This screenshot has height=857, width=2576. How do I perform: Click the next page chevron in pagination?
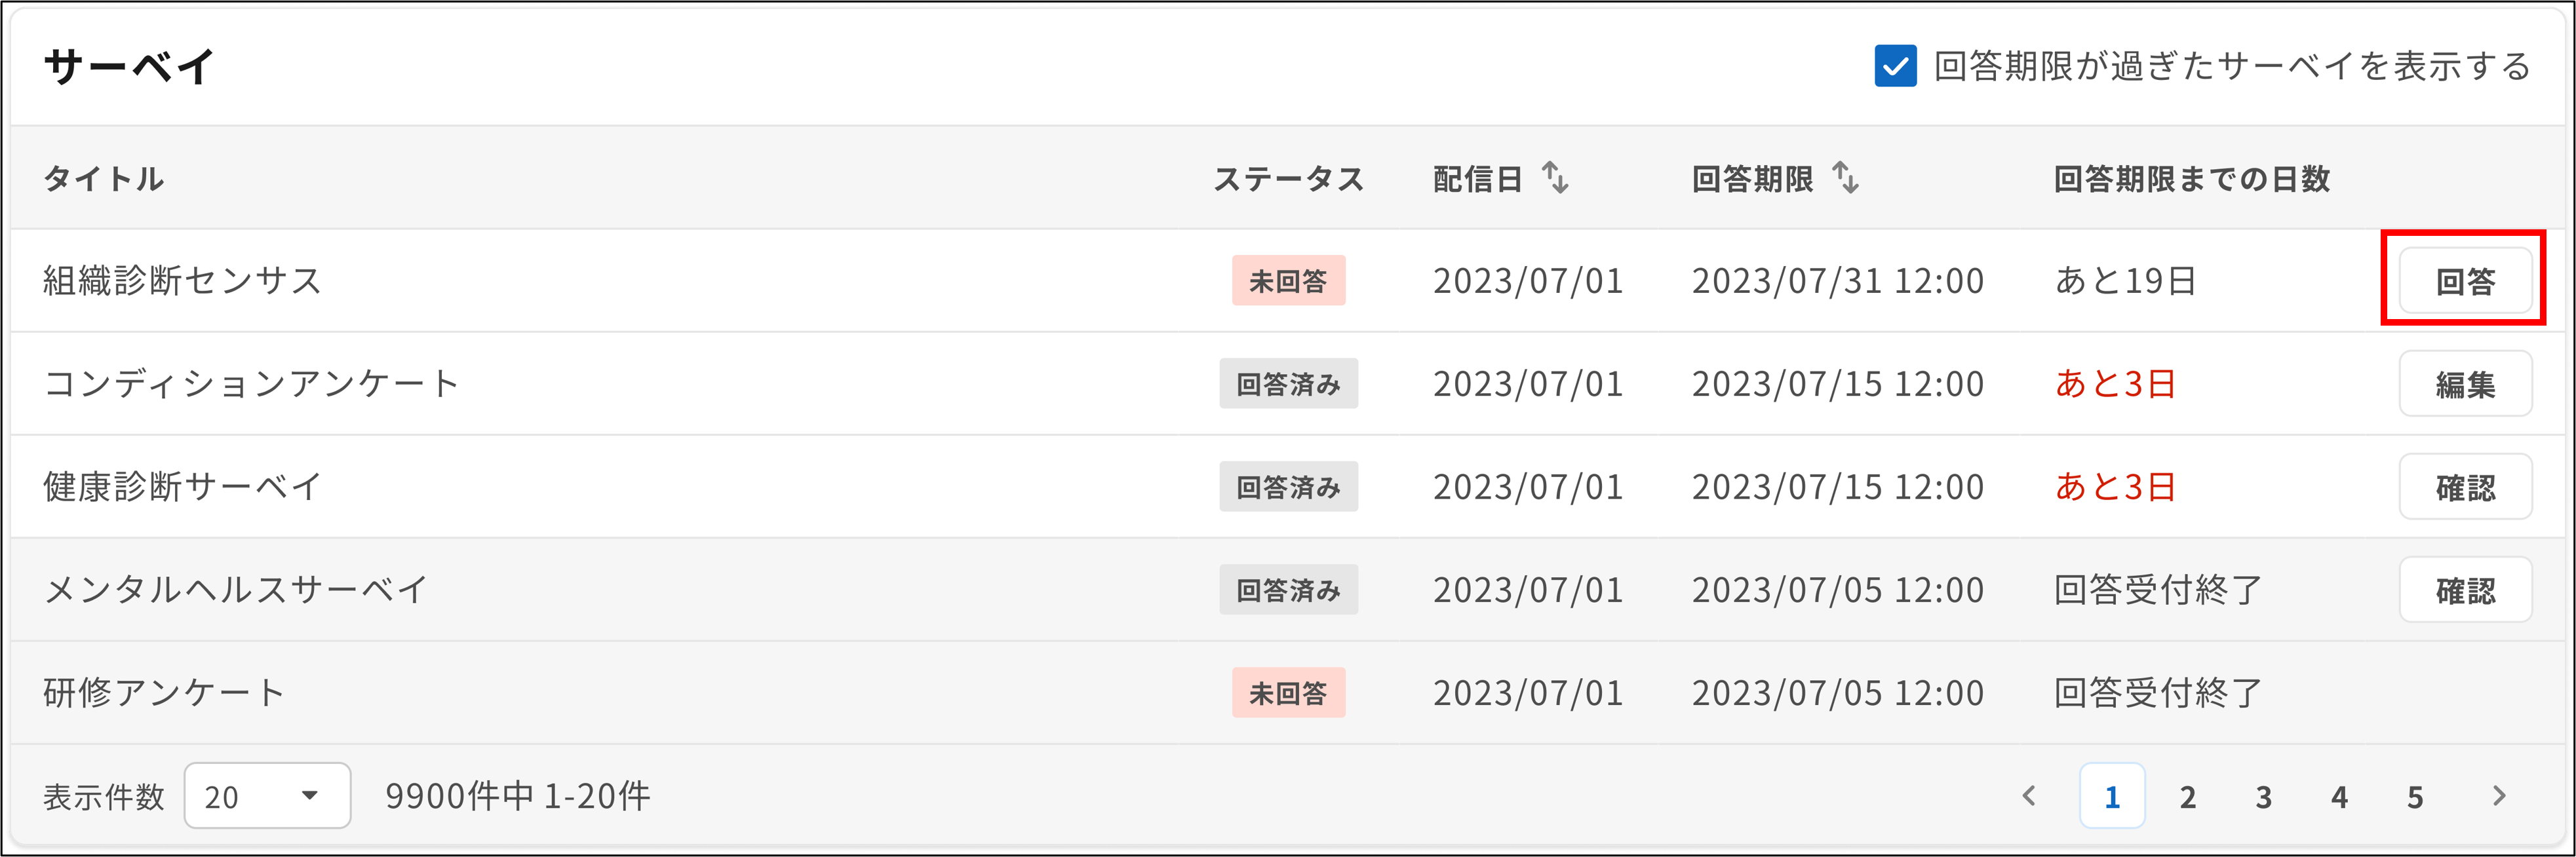pyautogui.click(x=2498, y=796)
